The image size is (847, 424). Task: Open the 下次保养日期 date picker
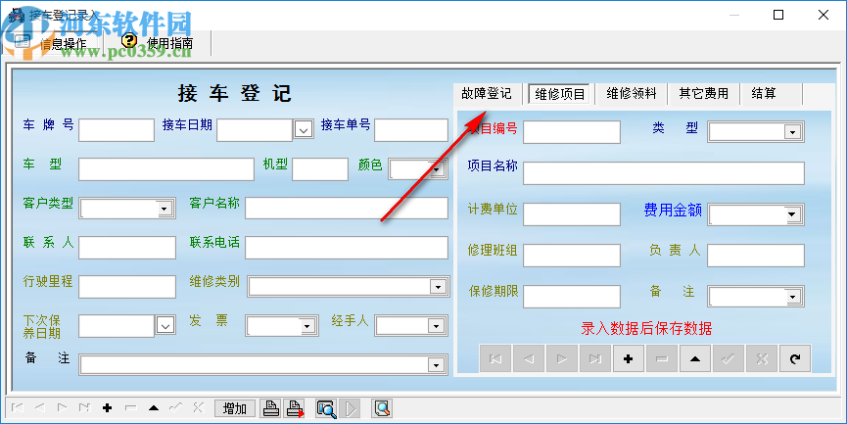pyautogui.click(x=165, y=325)
